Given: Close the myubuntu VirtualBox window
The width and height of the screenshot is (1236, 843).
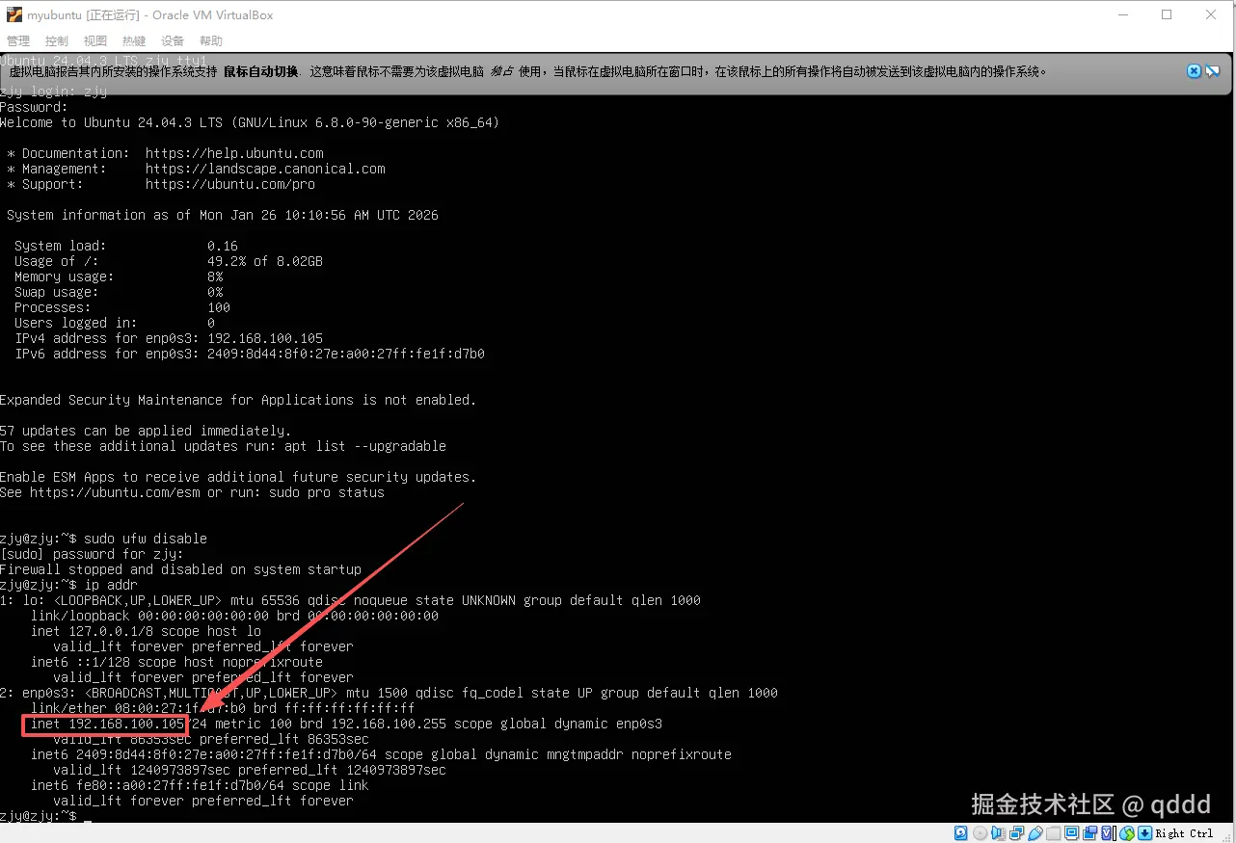Looking at the screenshot, I should pos(1211,14).
